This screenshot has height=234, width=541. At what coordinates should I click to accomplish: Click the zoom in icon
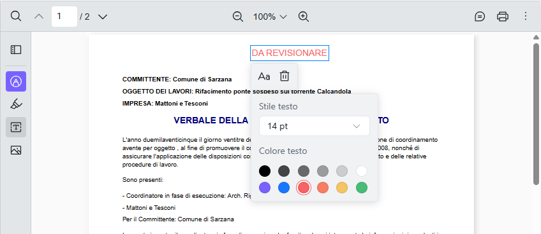click(x=304, y=17)
